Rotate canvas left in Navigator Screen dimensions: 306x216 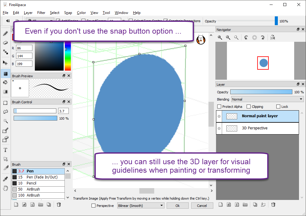246,38
